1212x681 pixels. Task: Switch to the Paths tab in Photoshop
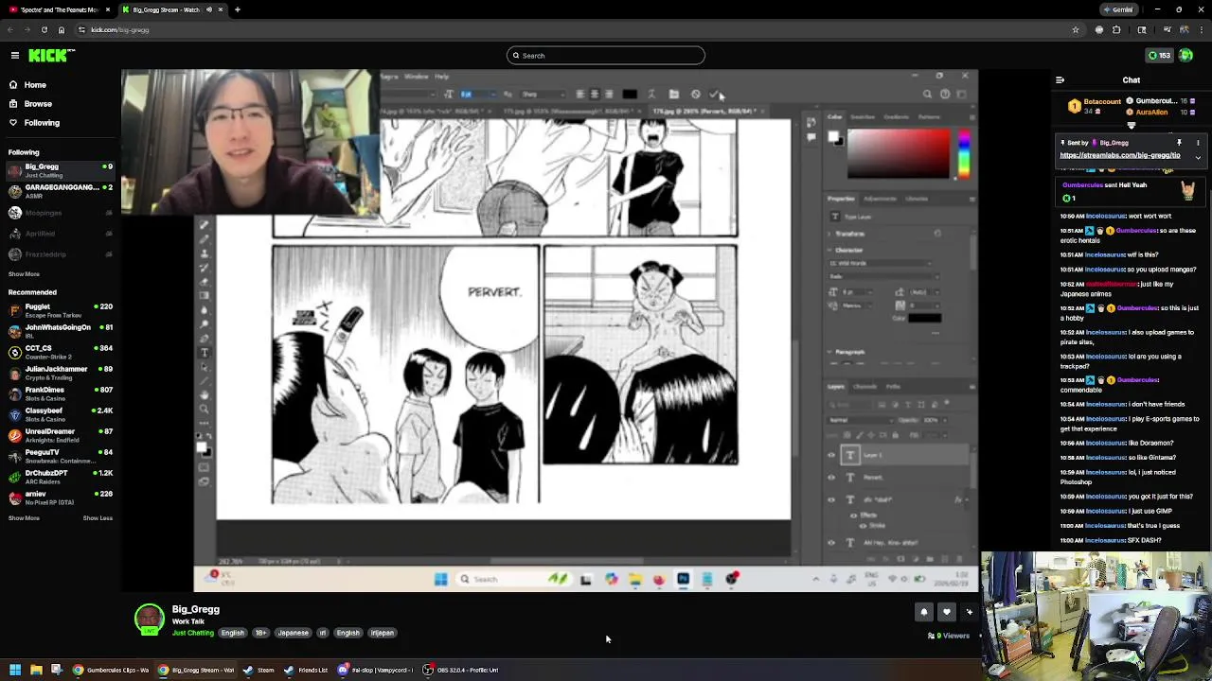click(x=893, y=387)
